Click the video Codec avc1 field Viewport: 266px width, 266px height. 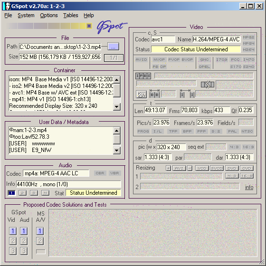[x=163, y=39]
